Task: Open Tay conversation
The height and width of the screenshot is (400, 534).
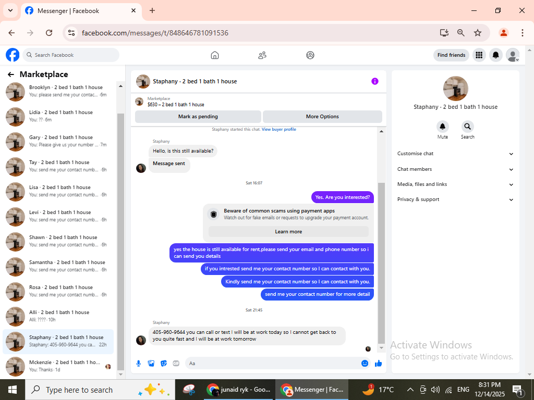Action: point(58,167)
